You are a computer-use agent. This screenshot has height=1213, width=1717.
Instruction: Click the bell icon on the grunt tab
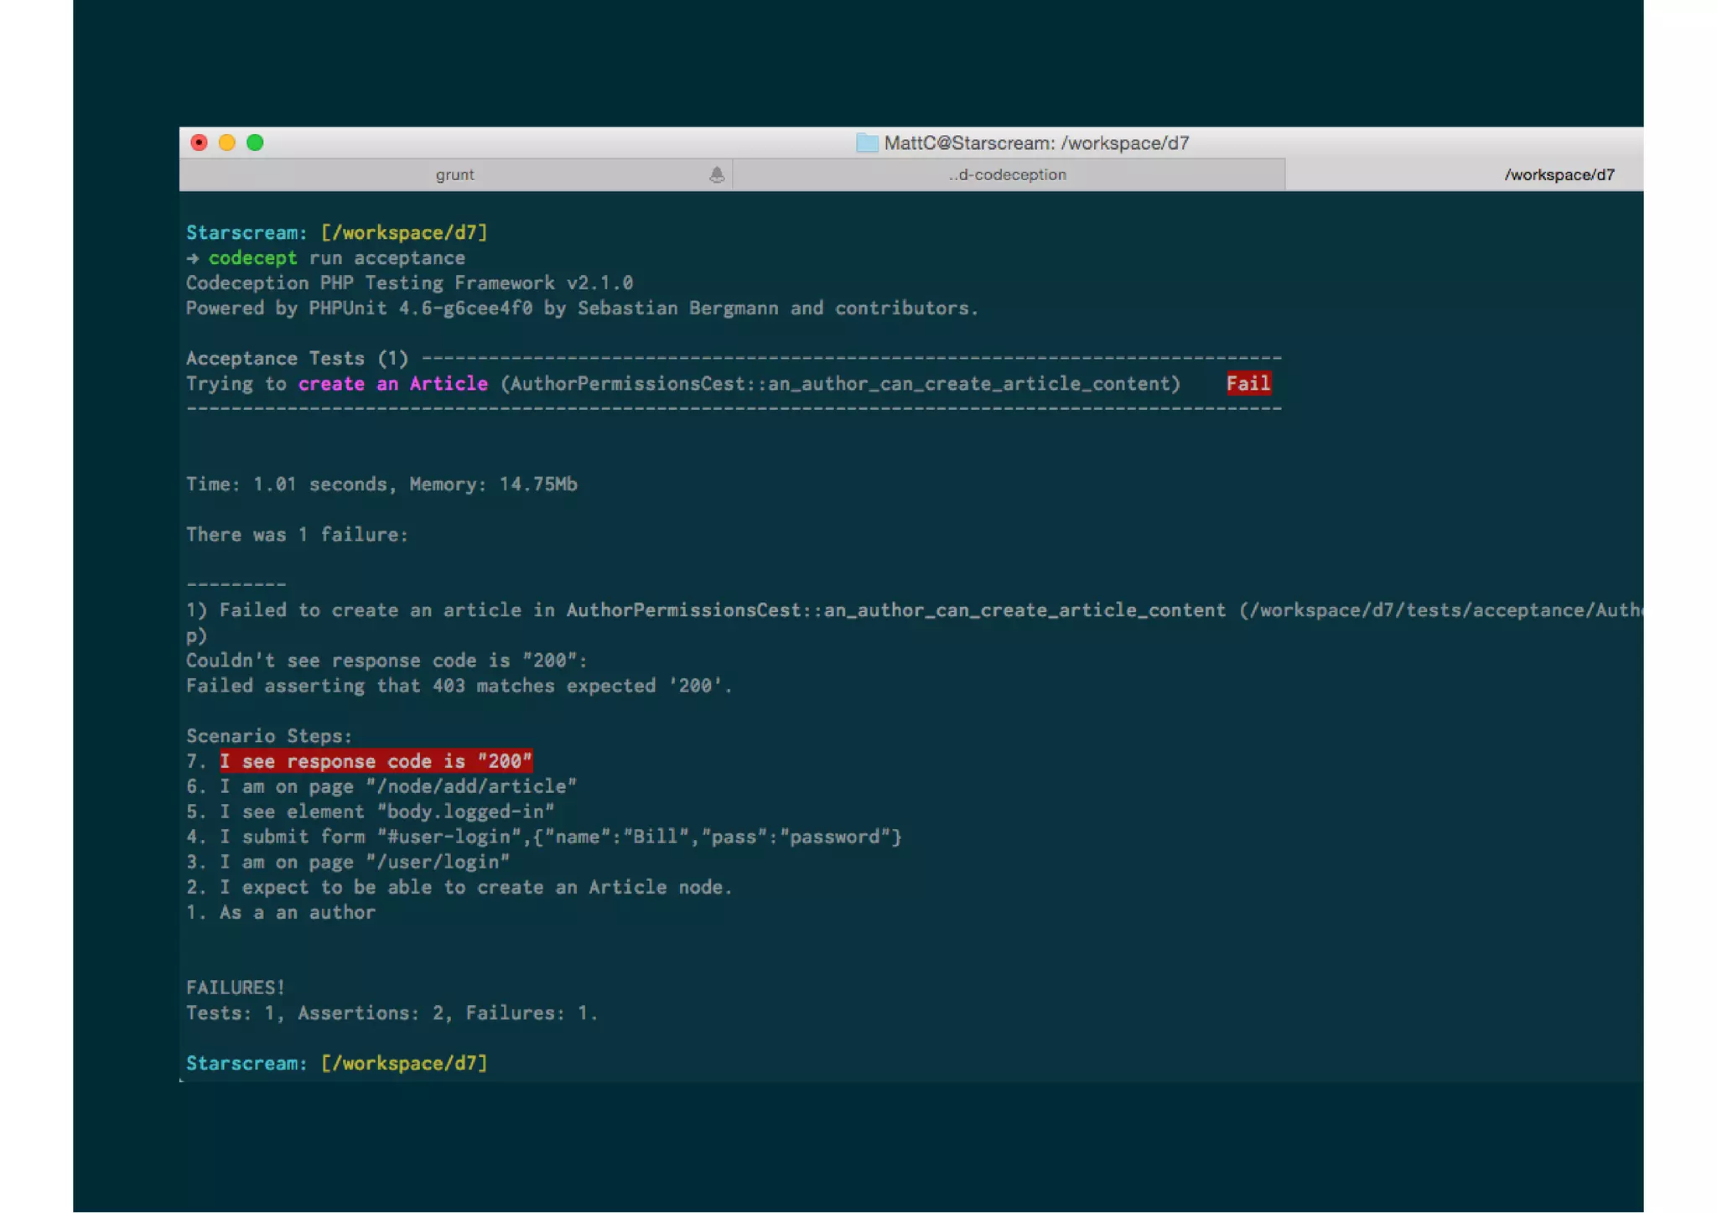click(716, 174)
